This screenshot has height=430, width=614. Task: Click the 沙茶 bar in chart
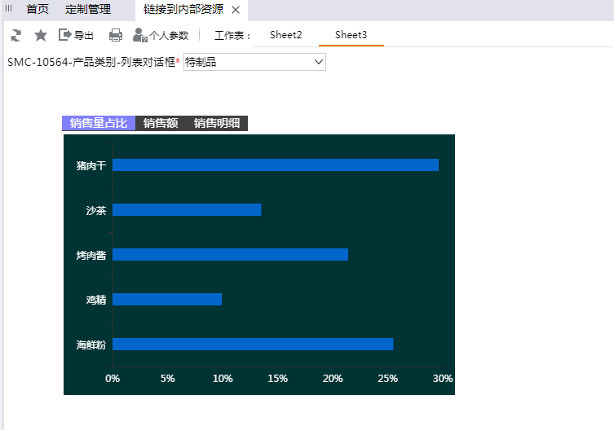(x=187, y=210)
